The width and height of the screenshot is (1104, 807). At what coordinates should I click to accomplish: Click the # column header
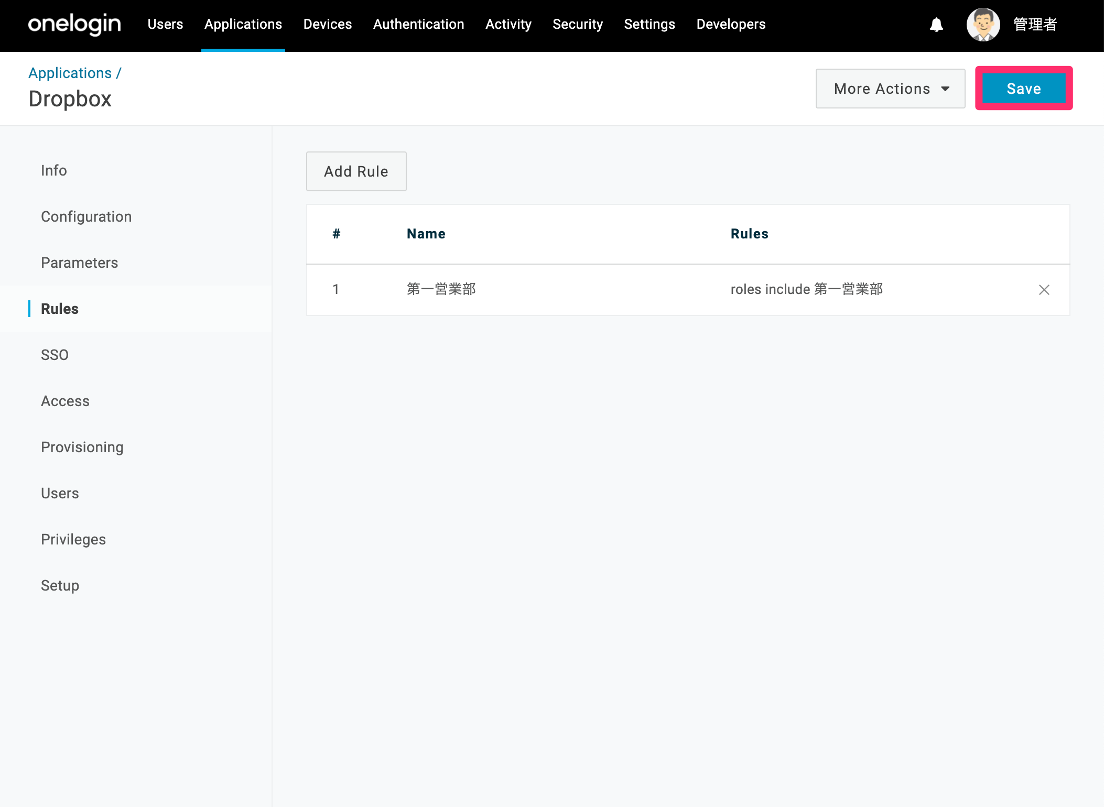337,234
